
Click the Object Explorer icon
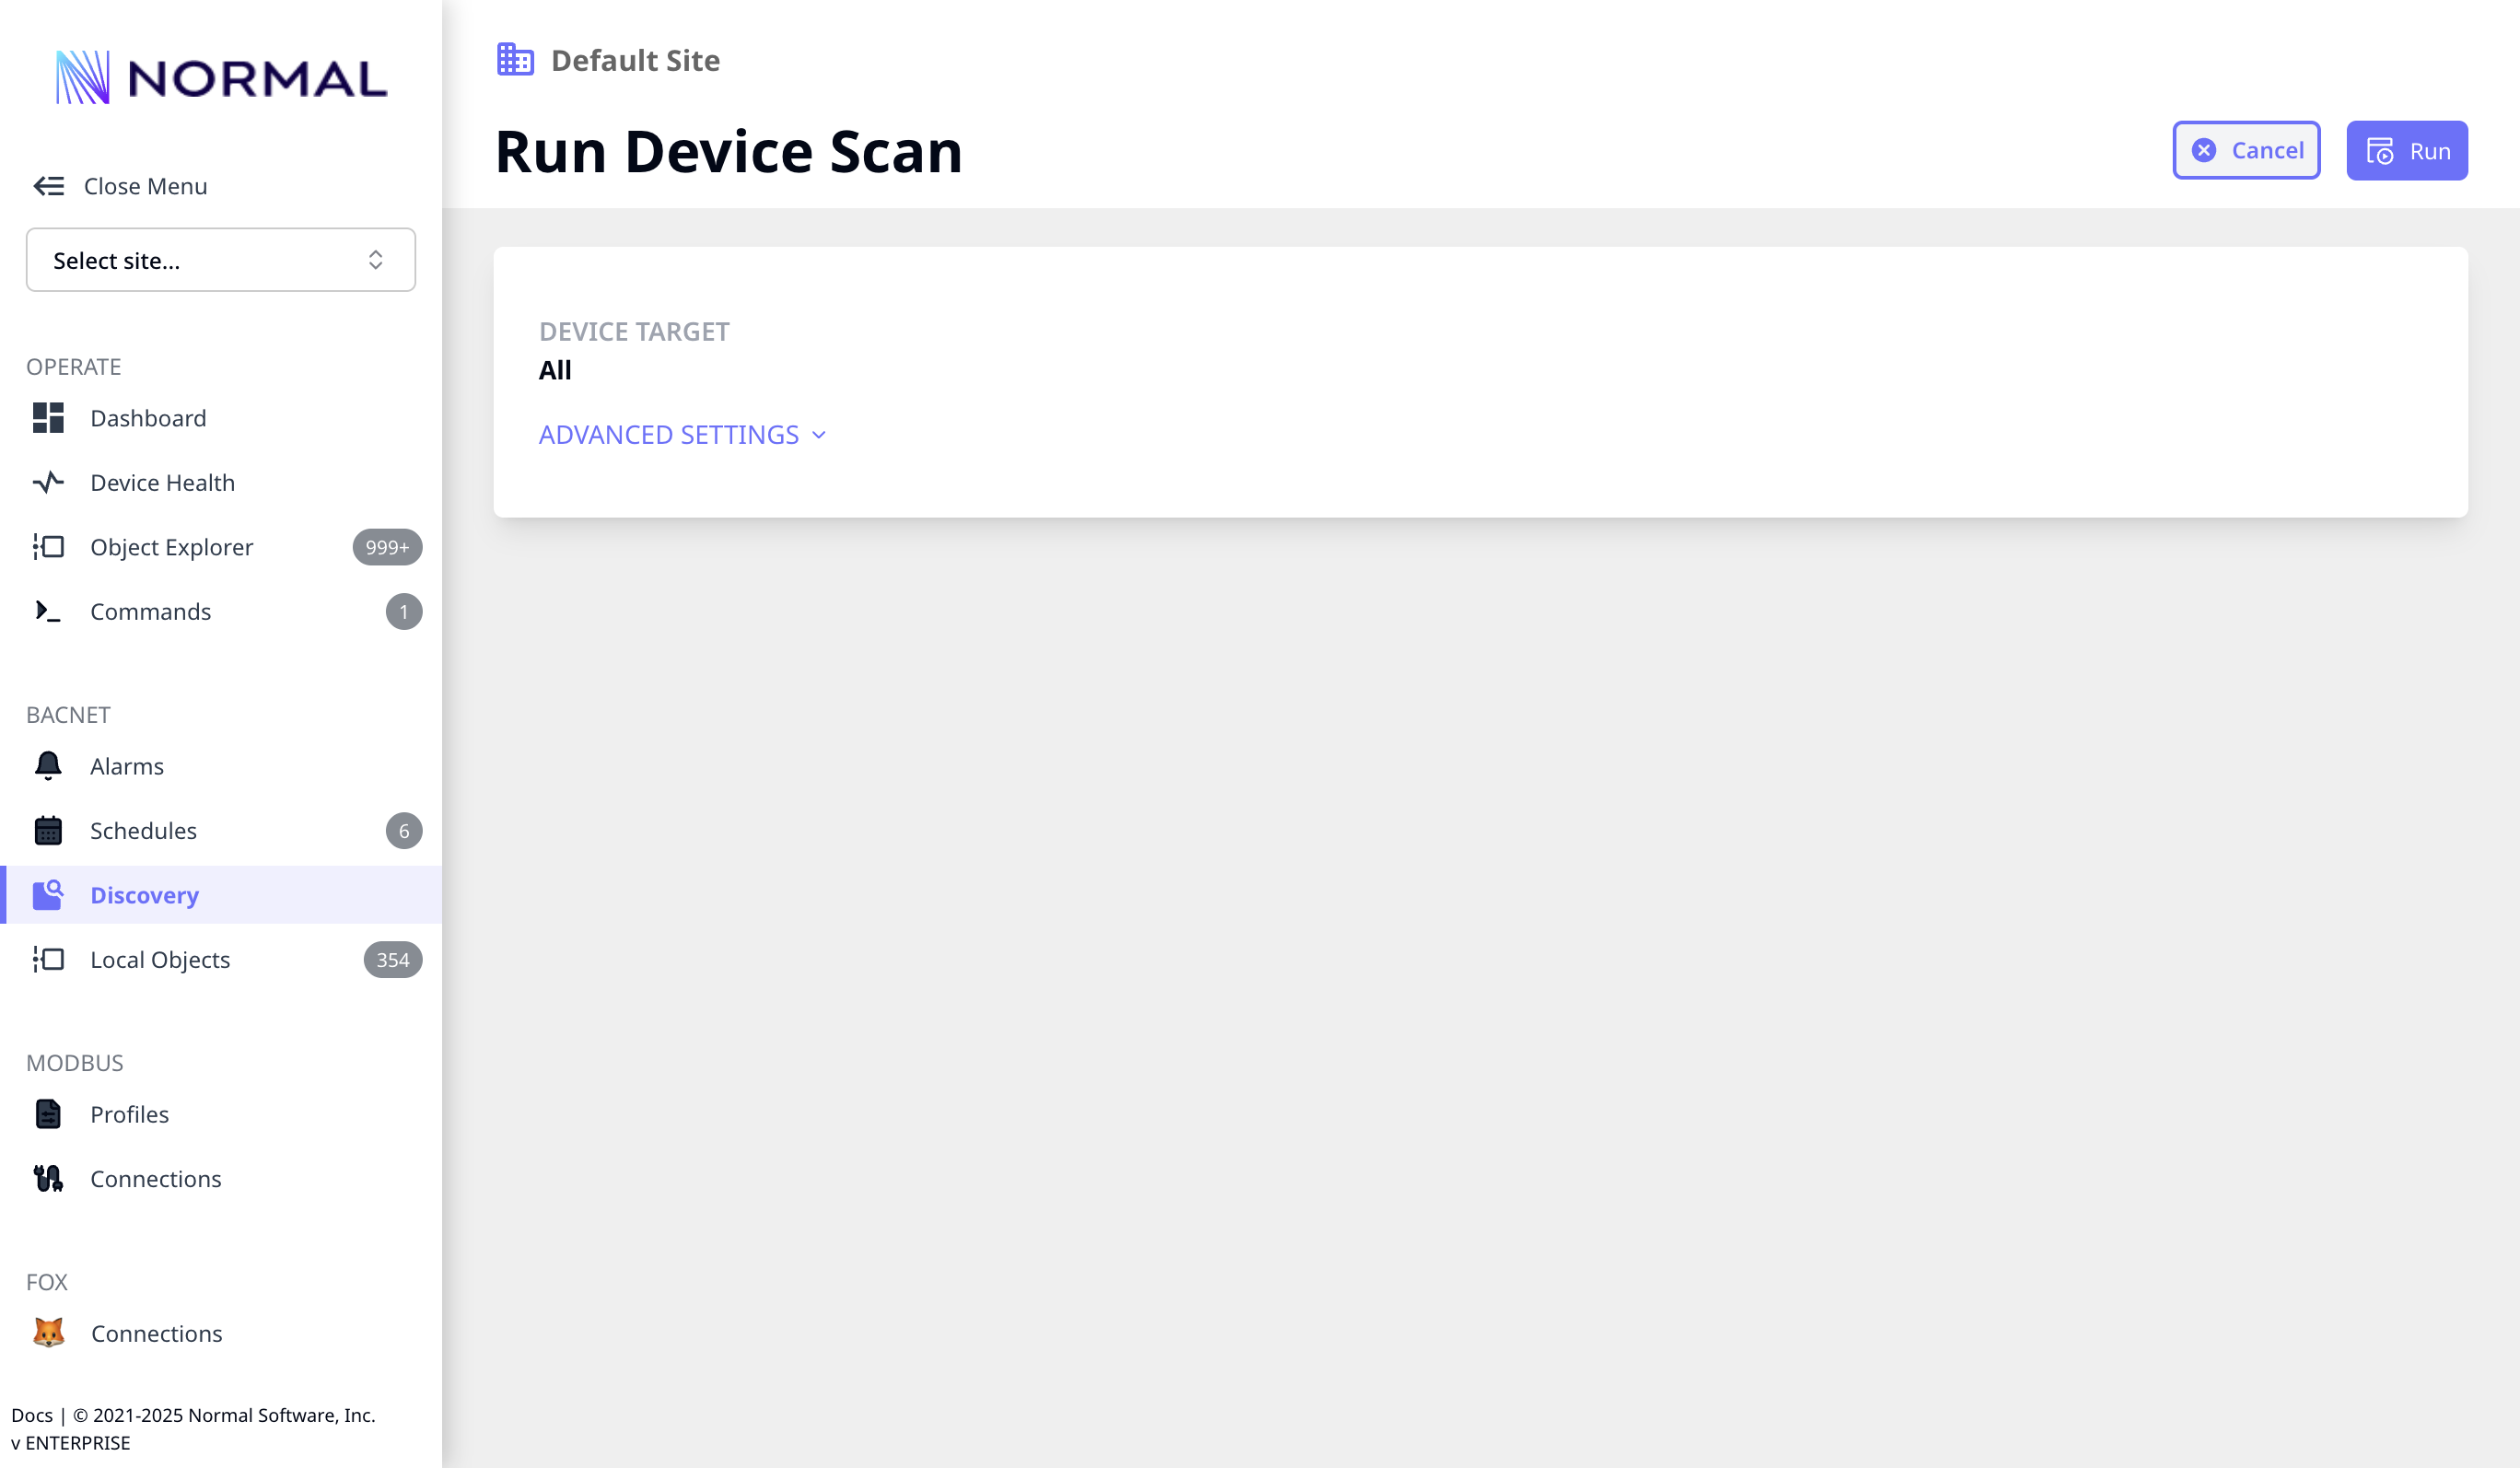click(x=47, y=547)
